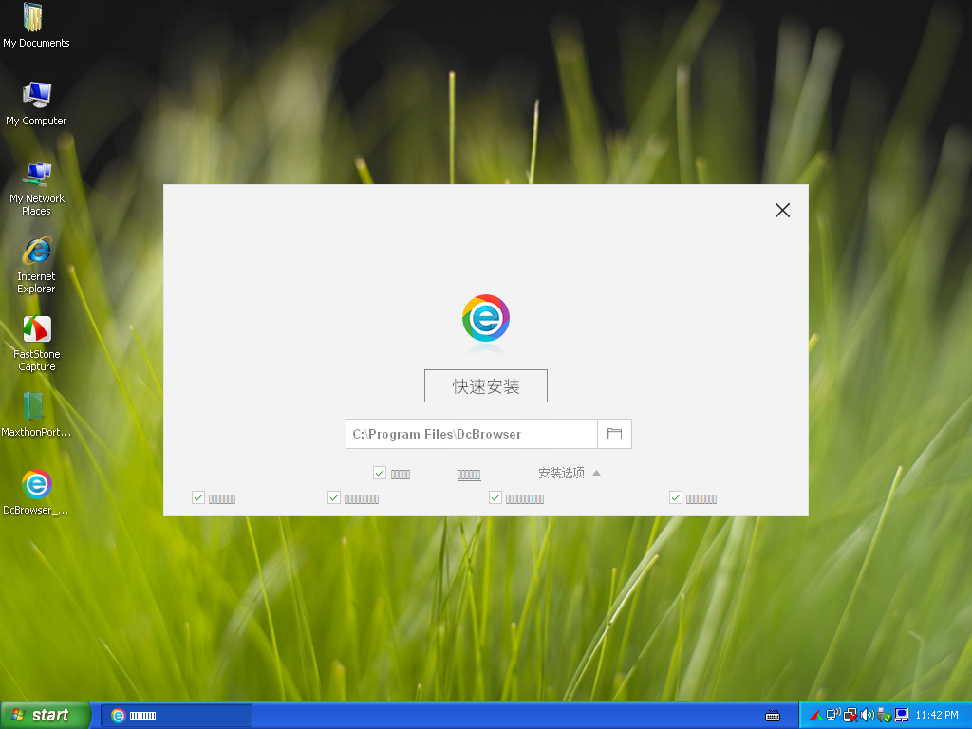Screen dimensions: 972x729
Task: Click the DcBrowser logo in the installer
Action: [x=485, y=316]
